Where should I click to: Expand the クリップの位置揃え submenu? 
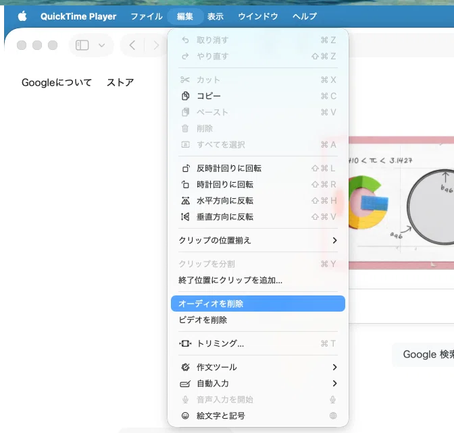tap(258, 240)
